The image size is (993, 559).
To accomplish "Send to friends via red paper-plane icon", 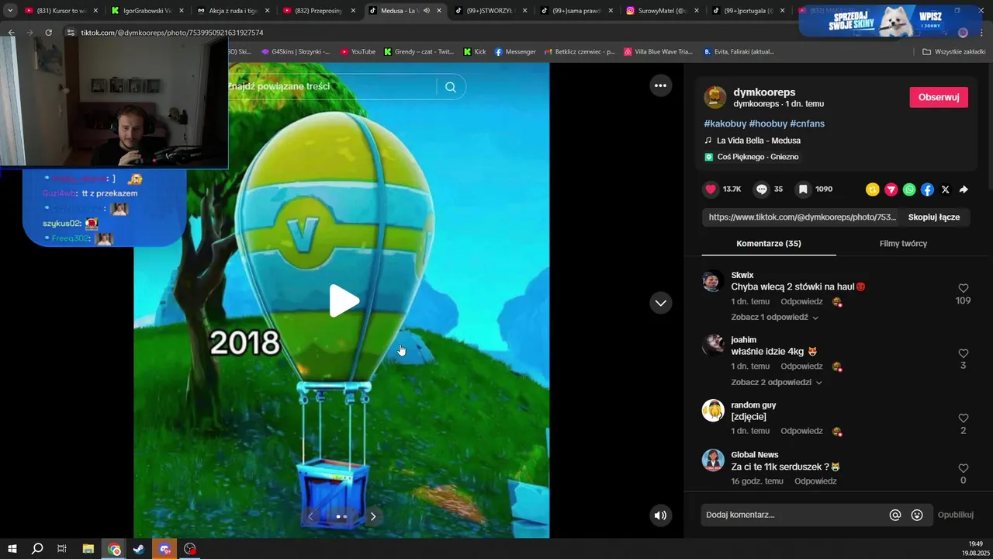I will tap(891, 189).
